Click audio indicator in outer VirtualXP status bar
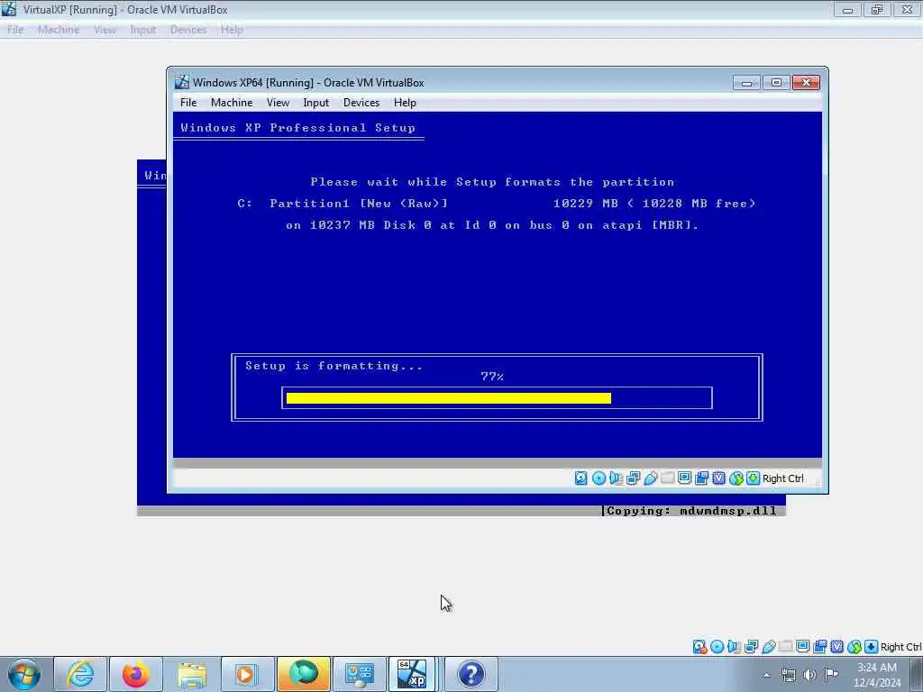 coord(734,647)
